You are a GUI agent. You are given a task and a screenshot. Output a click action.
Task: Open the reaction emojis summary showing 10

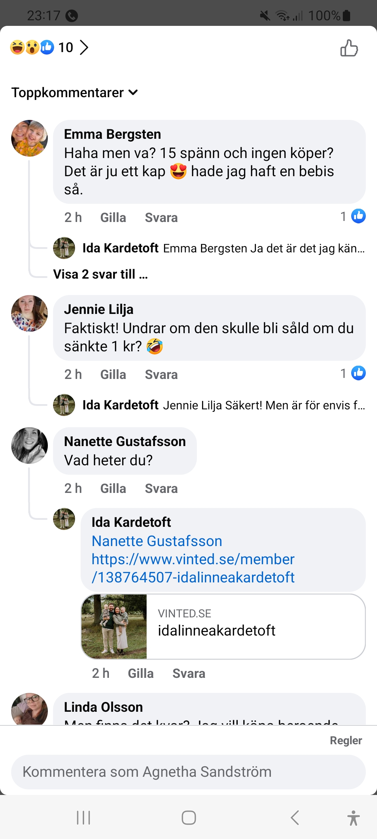point(49,48)
